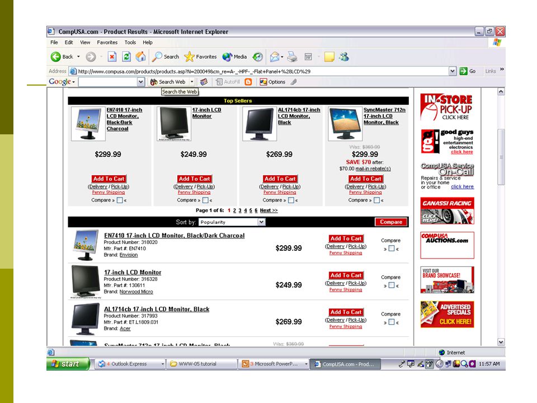537x403 pixels.
Task: Check Compare box under AL1714cb top seller
Action: [x=291, y=200]
